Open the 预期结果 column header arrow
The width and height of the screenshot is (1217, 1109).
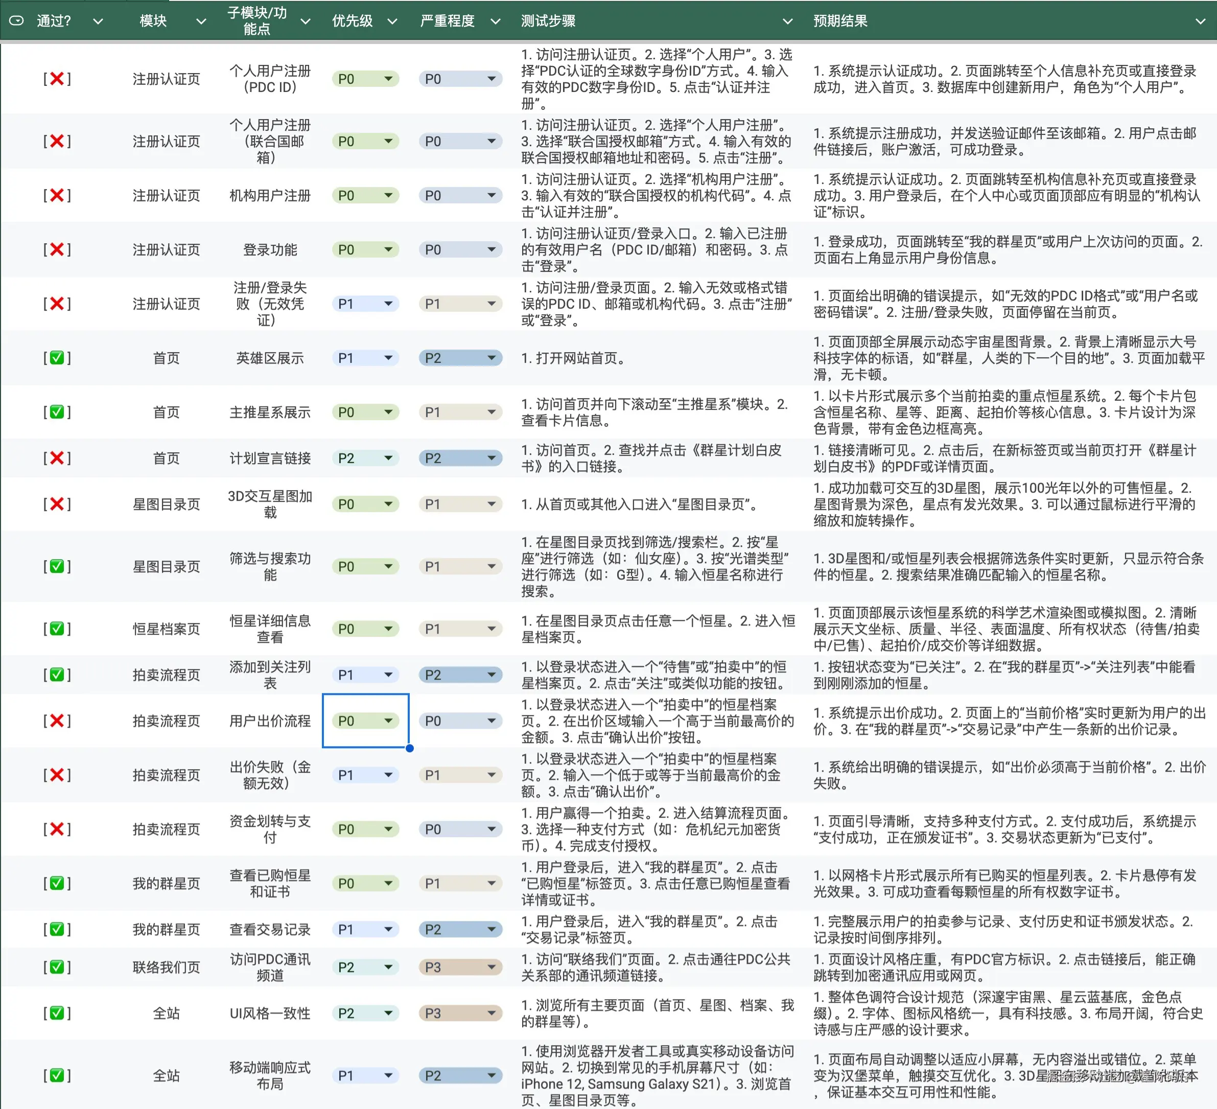[x=1200, y=21]
